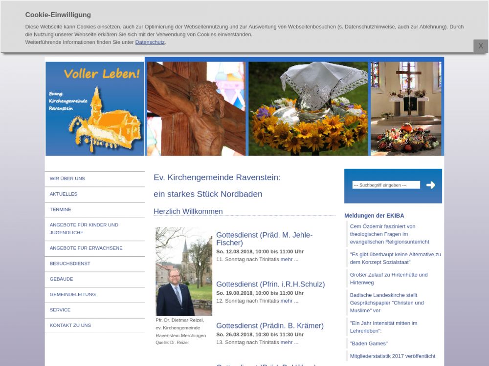Click the photo of Pfr. Dr. Dietmar Reizel
This screenshot has height=366, width=489.
184,271
